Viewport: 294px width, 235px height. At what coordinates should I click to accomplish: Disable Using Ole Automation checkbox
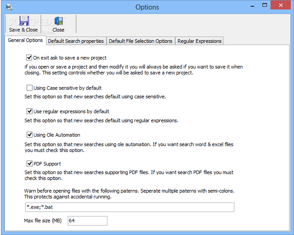29,134
